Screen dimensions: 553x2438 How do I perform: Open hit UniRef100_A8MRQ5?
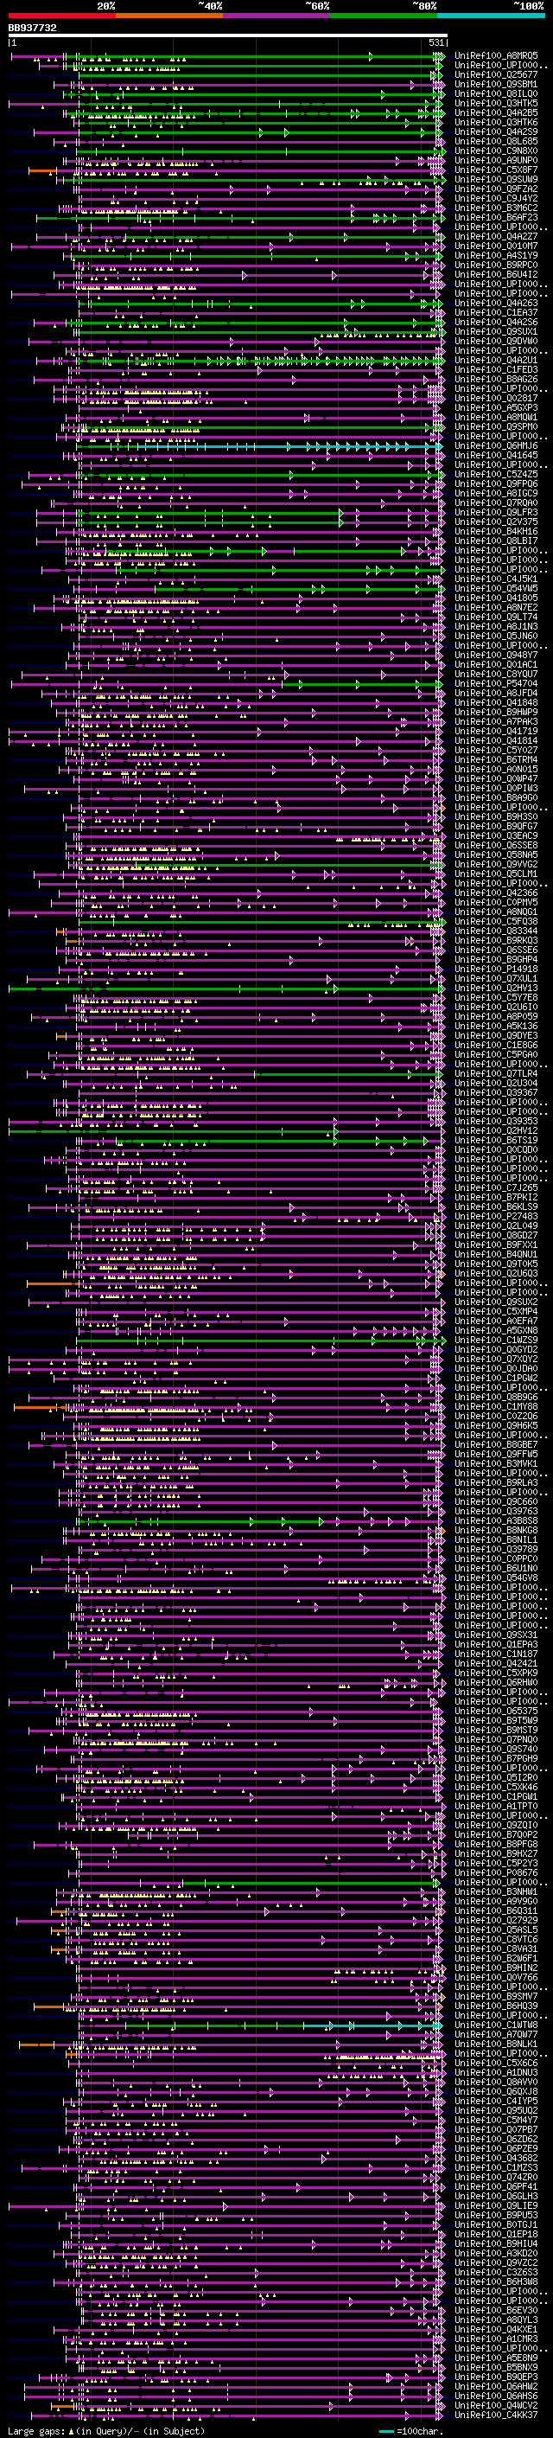[x=496, y=56]
